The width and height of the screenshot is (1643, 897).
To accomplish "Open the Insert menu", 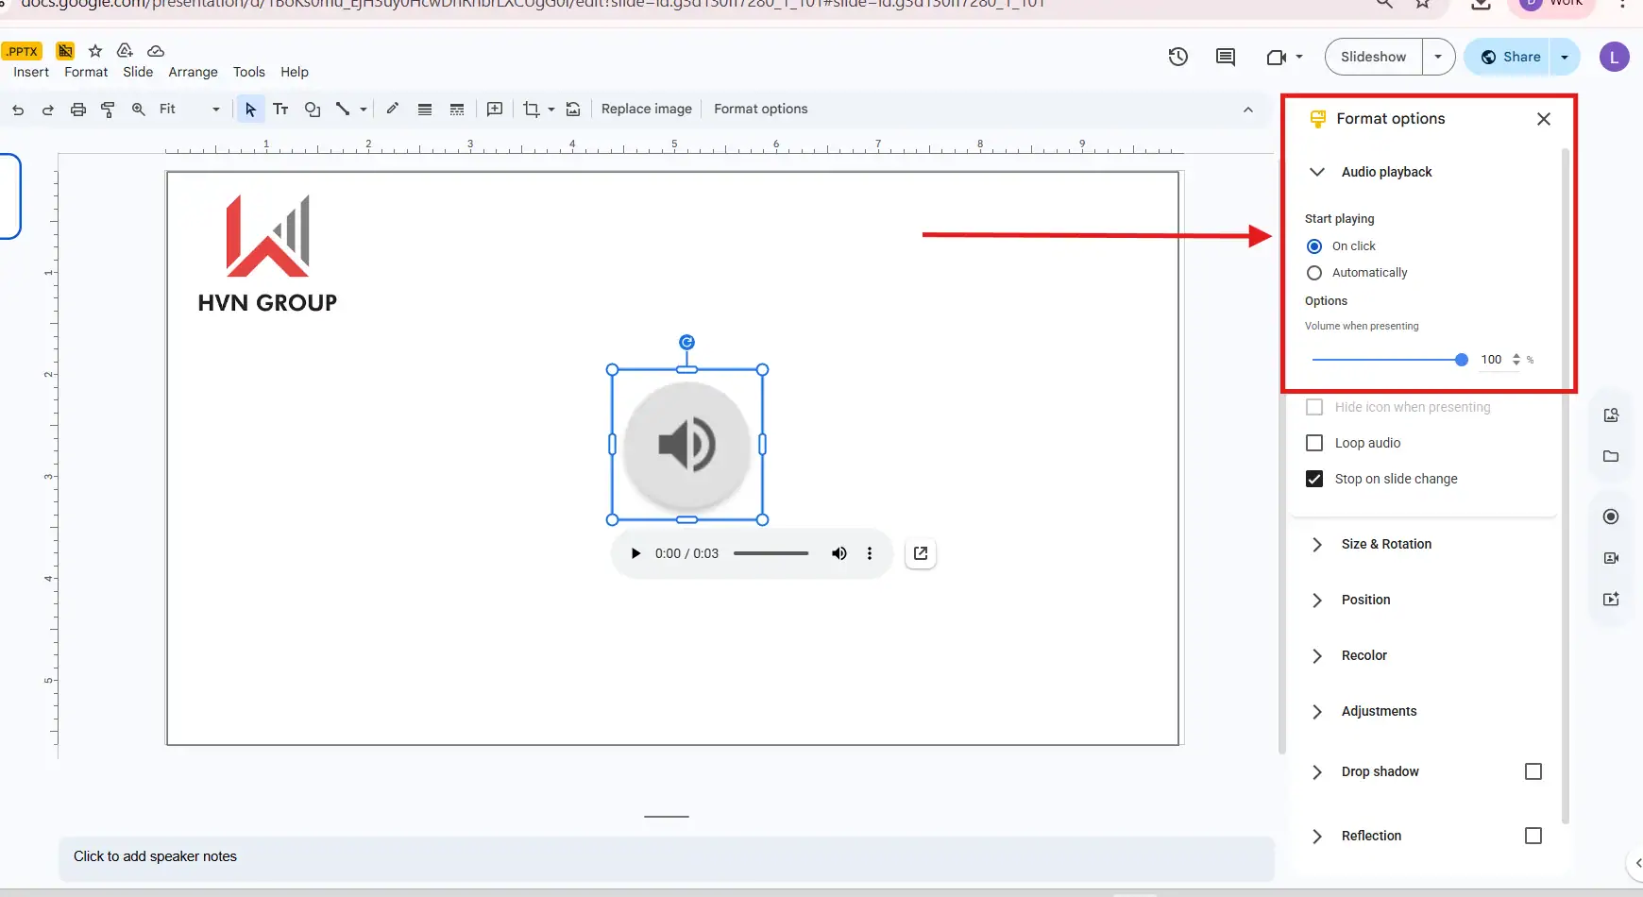I will pos(29,72).
